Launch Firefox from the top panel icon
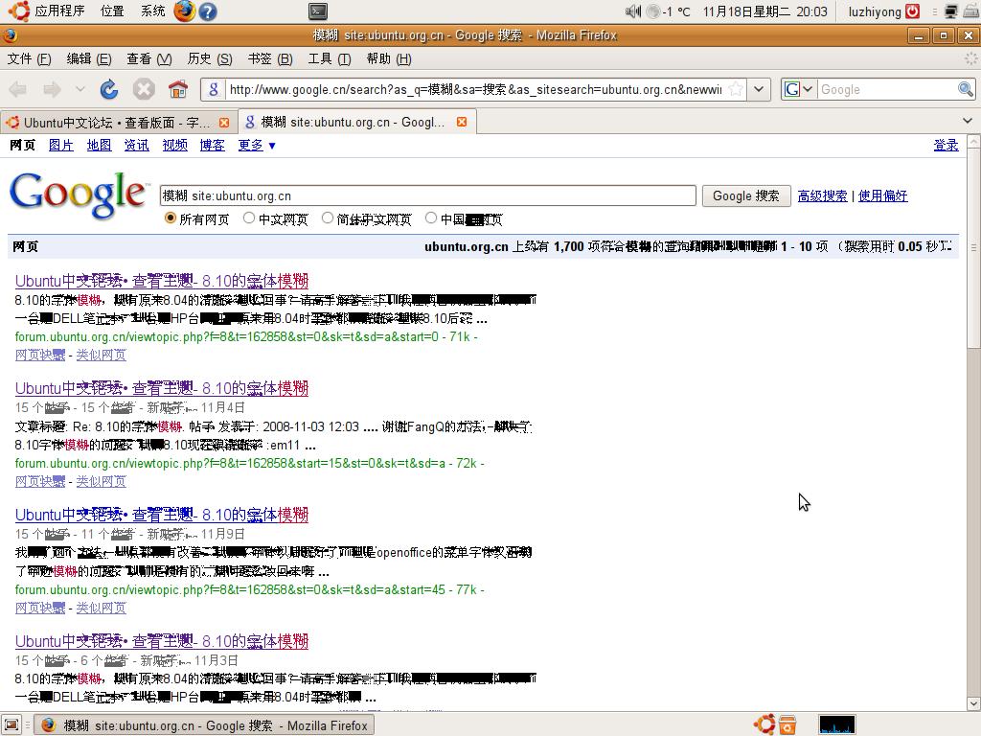 click(184, 11)
